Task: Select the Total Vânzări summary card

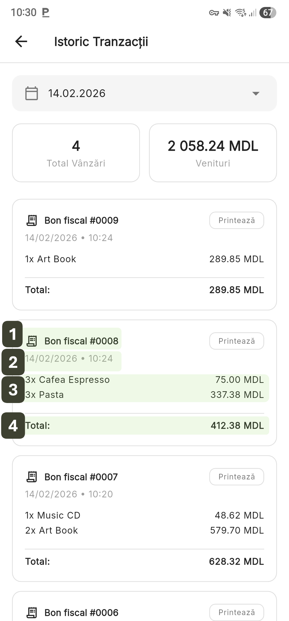Action: tap(76, 153)
